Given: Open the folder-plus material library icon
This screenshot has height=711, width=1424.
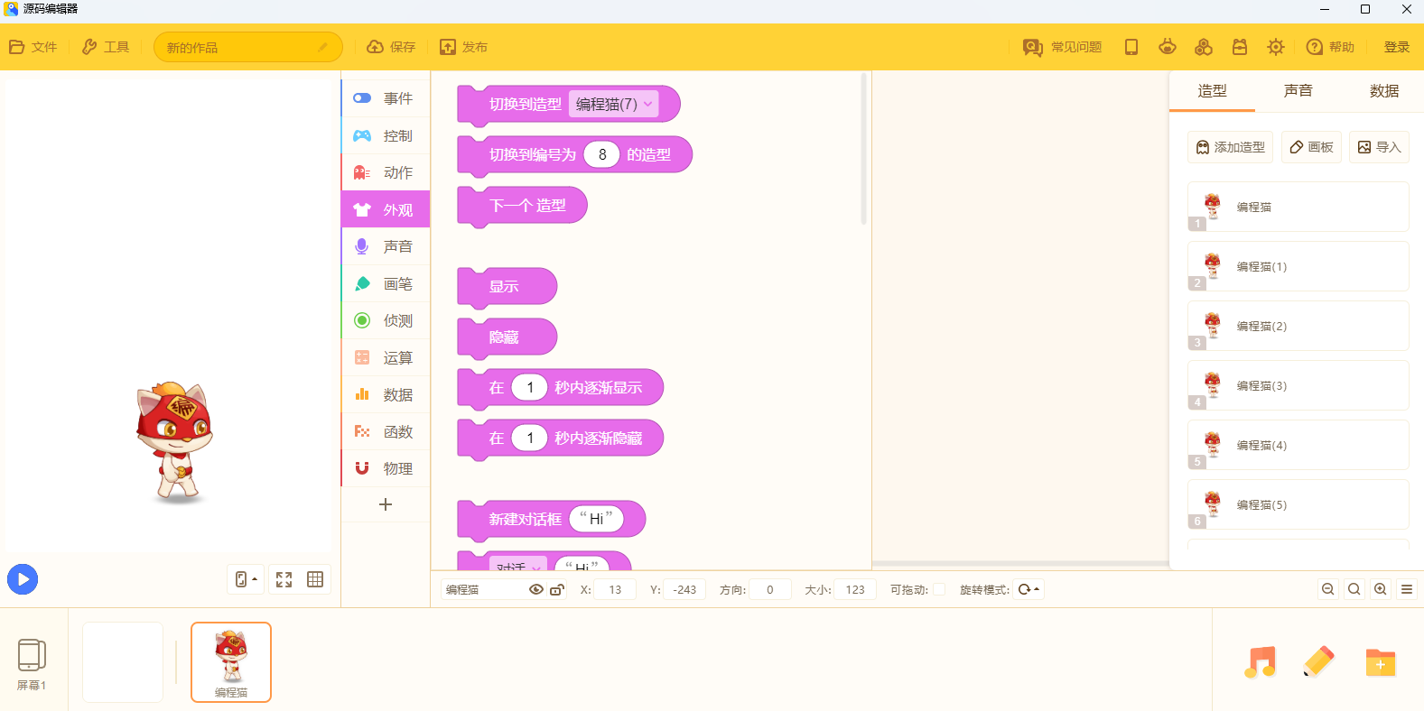Looking at the screenshot, I should [x=1380, y=662].
